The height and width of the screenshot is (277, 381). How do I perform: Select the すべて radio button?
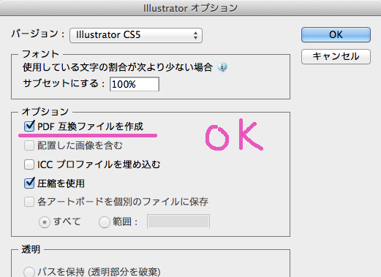click(45, 222)
